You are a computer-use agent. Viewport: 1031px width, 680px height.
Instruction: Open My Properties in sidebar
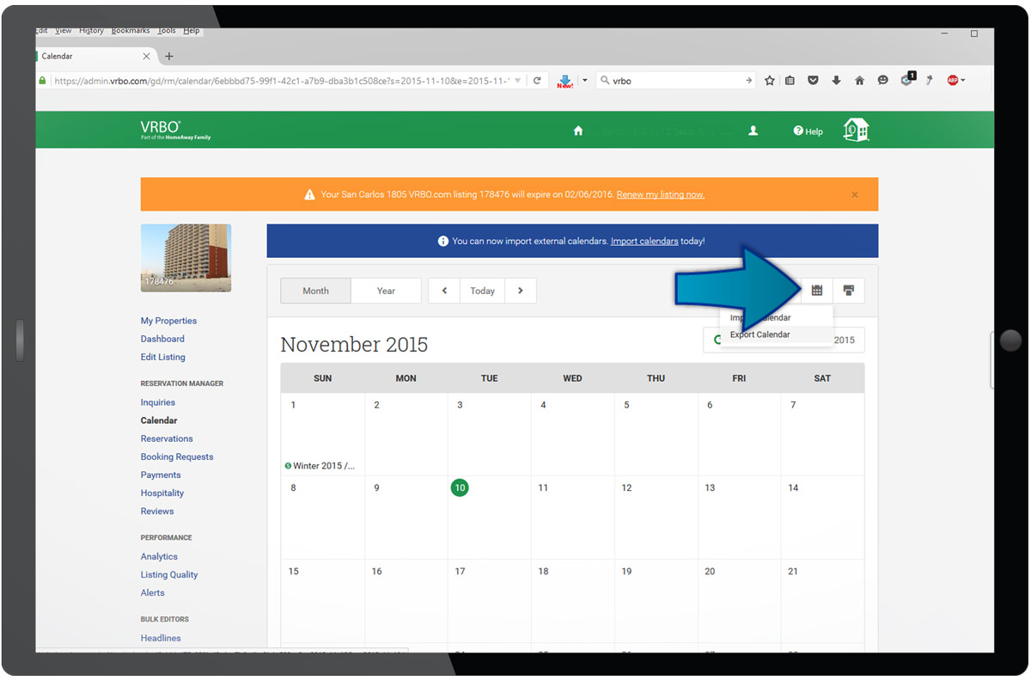[x=168, y=321]
